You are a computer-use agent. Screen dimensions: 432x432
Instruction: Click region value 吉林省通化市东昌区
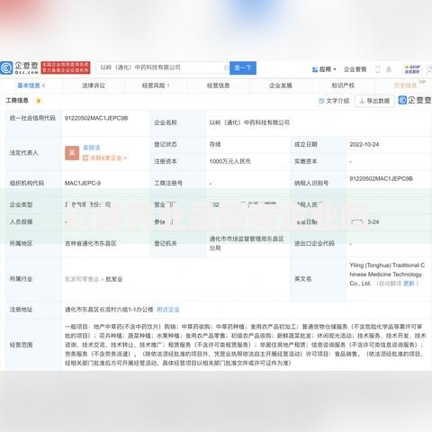(91, 243)
